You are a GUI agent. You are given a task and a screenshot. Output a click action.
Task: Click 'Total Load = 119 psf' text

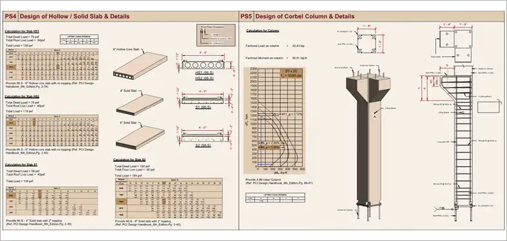click(19, 111)
